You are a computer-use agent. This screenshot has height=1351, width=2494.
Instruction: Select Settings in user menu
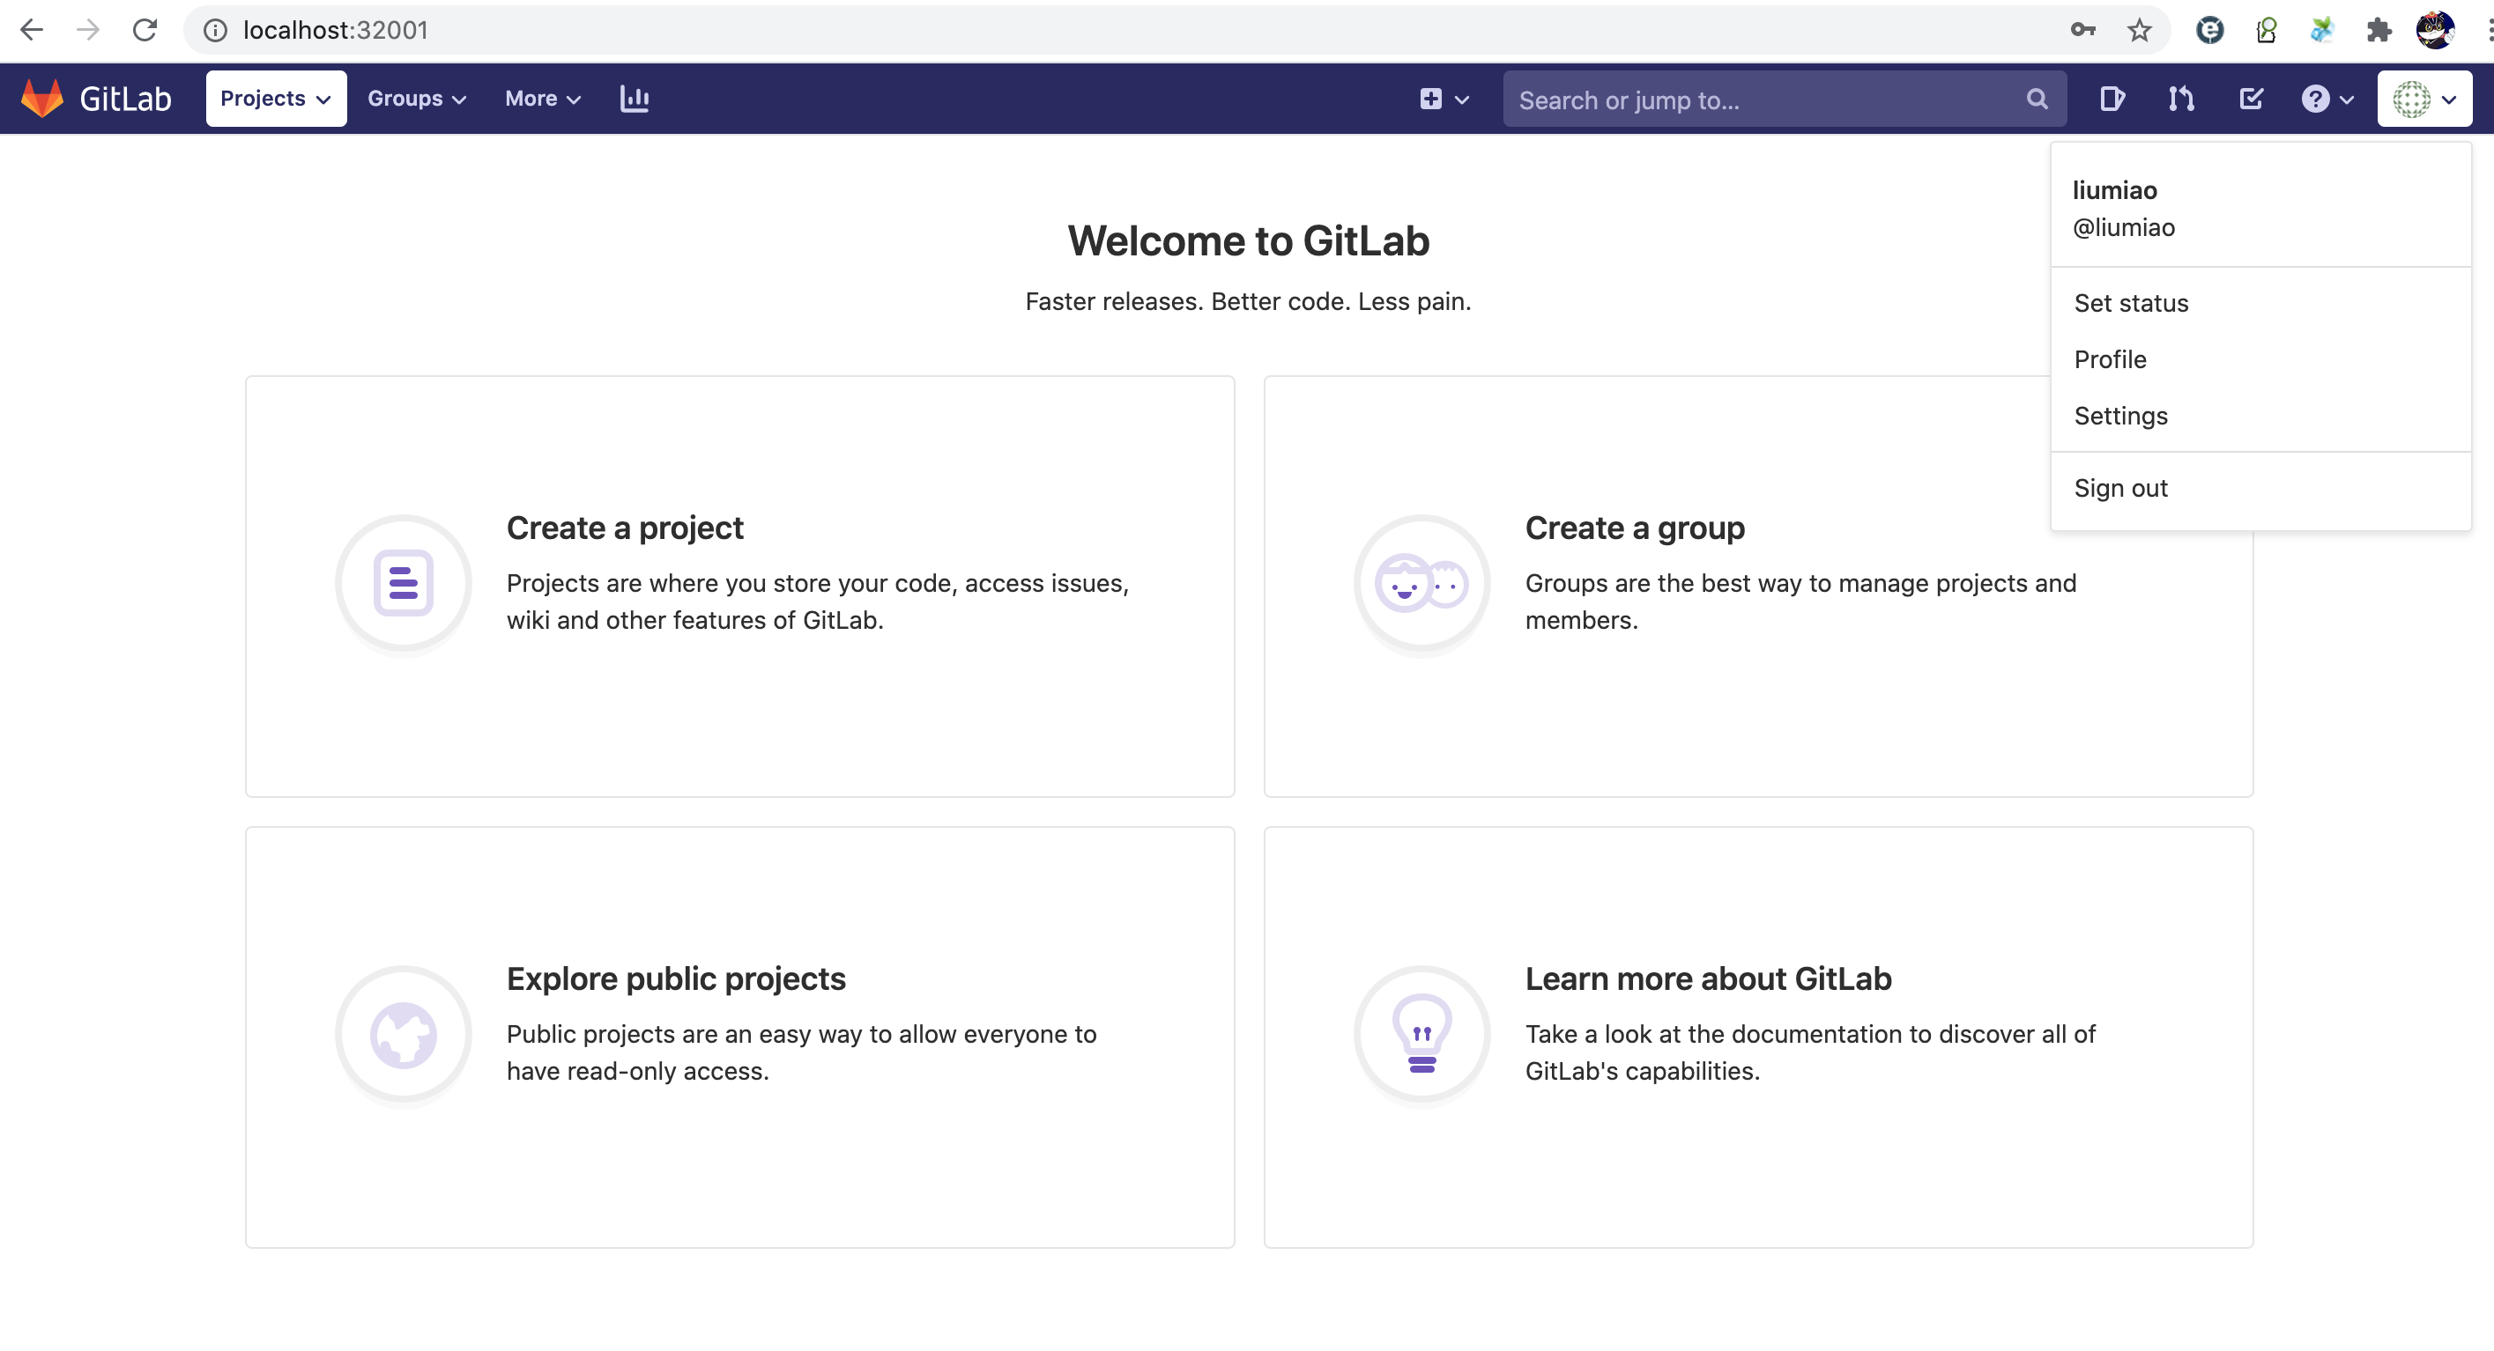click(2120, 415)
